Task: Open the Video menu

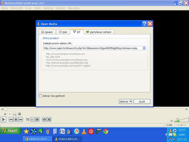Action: [x=37, y=8]
